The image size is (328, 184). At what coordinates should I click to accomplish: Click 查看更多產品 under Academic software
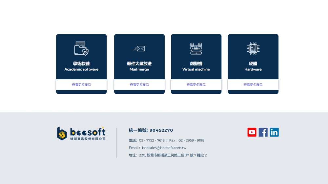pos(81,85)
